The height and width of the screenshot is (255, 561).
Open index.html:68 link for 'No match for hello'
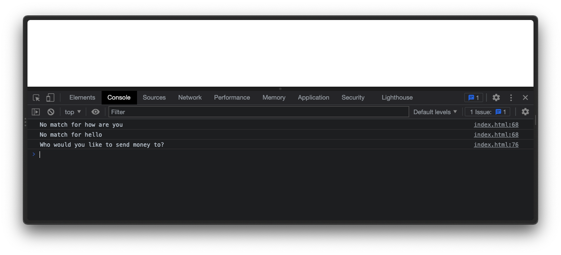click(x=496, y=135)
